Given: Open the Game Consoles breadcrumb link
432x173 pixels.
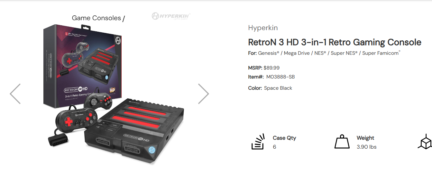Looking at the screenshot, I should (96, 18).
